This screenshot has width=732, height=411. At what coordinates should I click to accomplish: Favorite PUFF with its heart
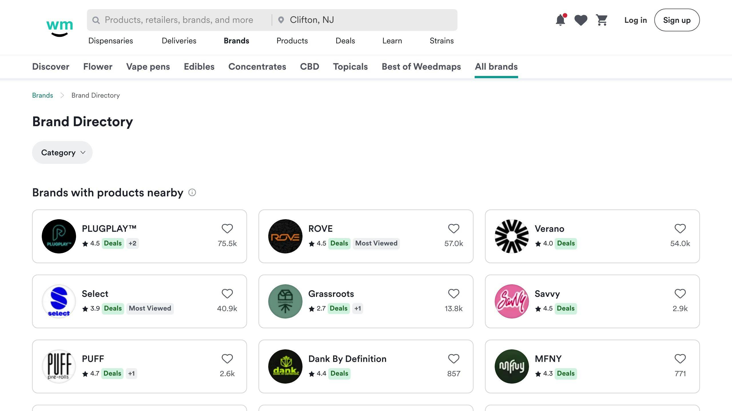tap(227, 359)
